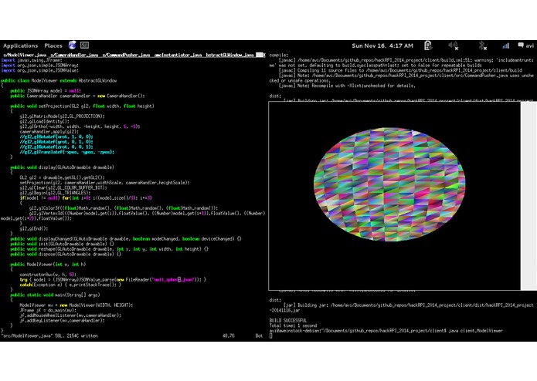Click the commented glRotatef(xrot line
The height and width of the screenshot is (381, 537).
[56, 137]
